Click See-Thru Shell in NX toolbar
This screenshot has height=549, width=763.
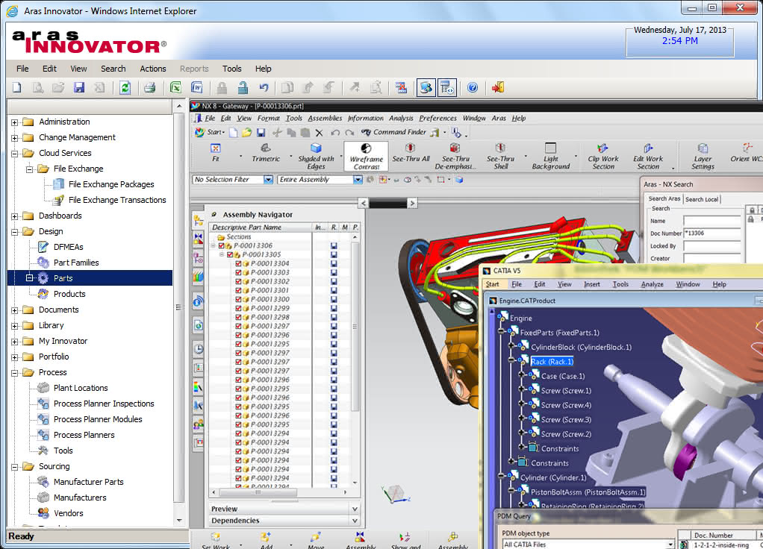pyautogui.click(x=500, y=156)
